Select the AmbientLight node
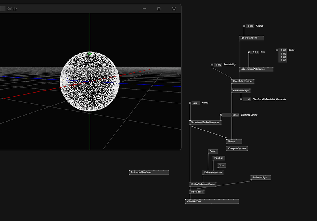Viewport: 317px width, 221px height. [x=261, y=177]
